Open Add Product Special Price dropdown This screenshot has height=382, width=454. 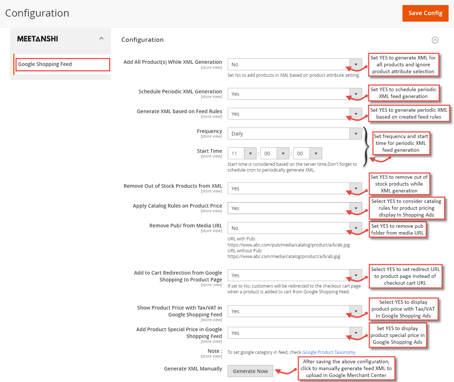[x=295, y=333]
